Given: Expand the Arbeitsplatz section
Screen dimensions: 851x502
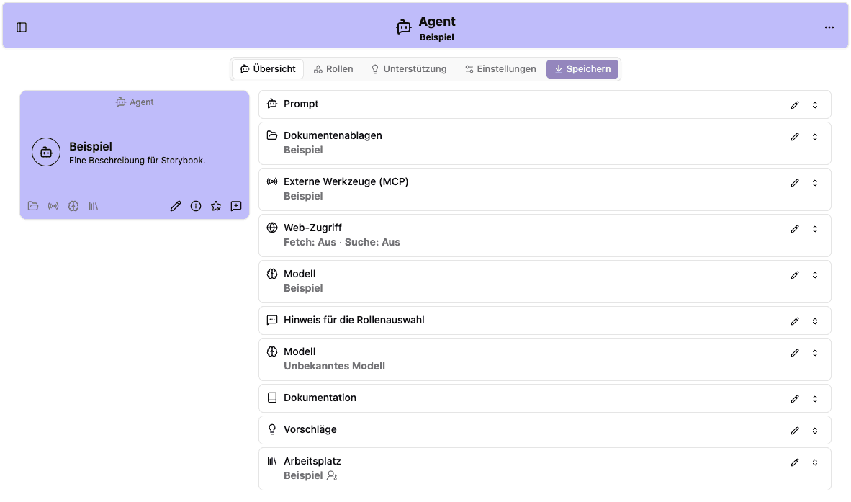Looking at the screenshot, I should tap(814, 462).
